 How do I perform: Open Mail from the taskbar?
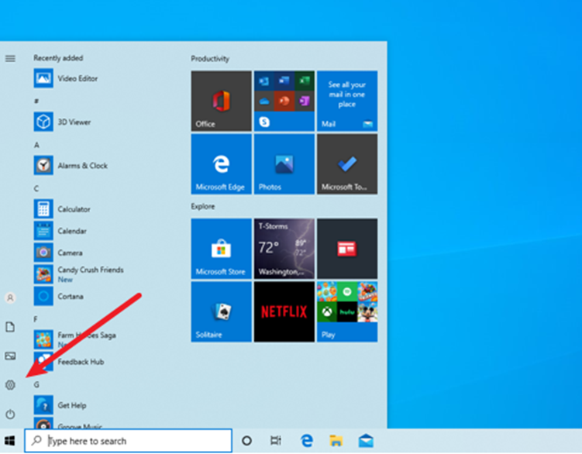pos(366,441)
